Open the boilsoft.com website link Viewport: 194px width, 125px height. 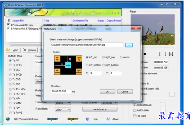[x=26, y=119]
